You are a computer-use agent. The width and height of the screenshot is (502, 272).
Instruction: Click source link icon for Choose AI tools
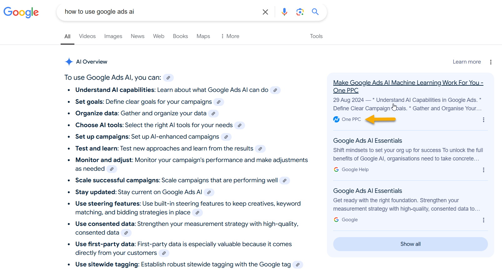(x=239, y=125)
